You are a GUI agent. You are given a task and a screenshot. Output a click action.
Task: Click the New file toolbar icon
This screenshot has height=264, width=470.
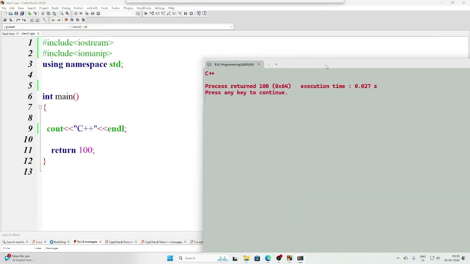click(5, 14)
